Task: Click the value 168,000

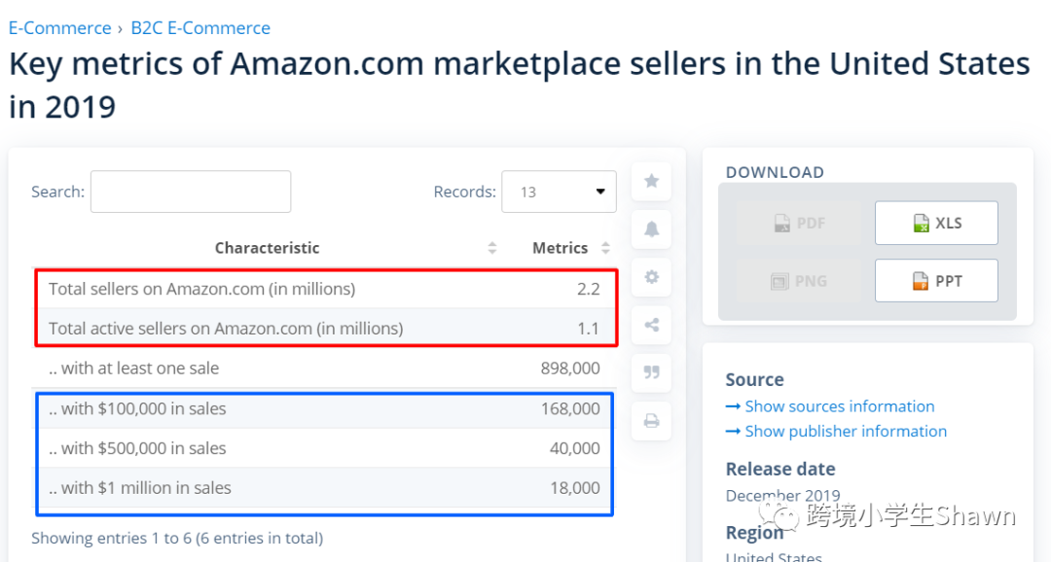Action: pyautogui.click(x=570, y=408)
